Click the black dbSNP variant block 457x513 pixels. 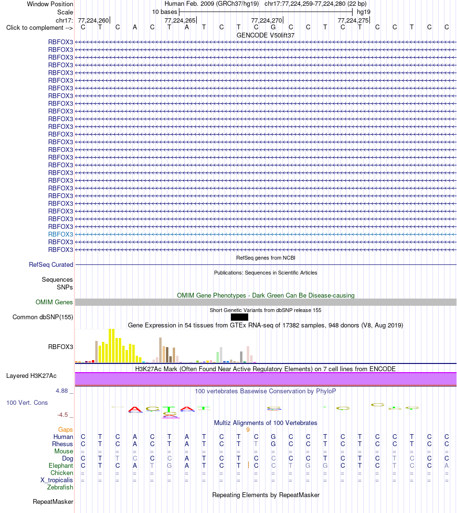[x=239, y=317]
